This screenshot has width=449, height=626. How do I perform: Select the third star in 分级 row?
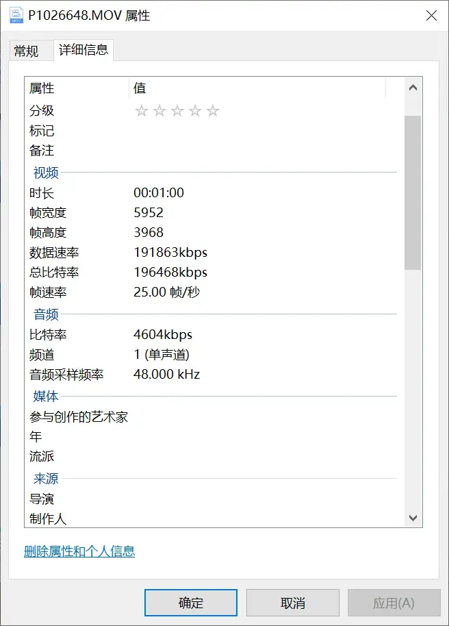177,111
